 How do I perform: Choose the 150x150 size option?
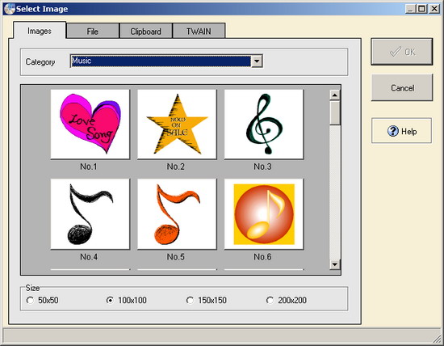[207, 300]
